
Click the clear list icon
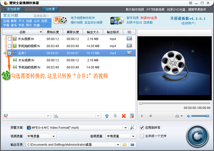tap(132, 116)
